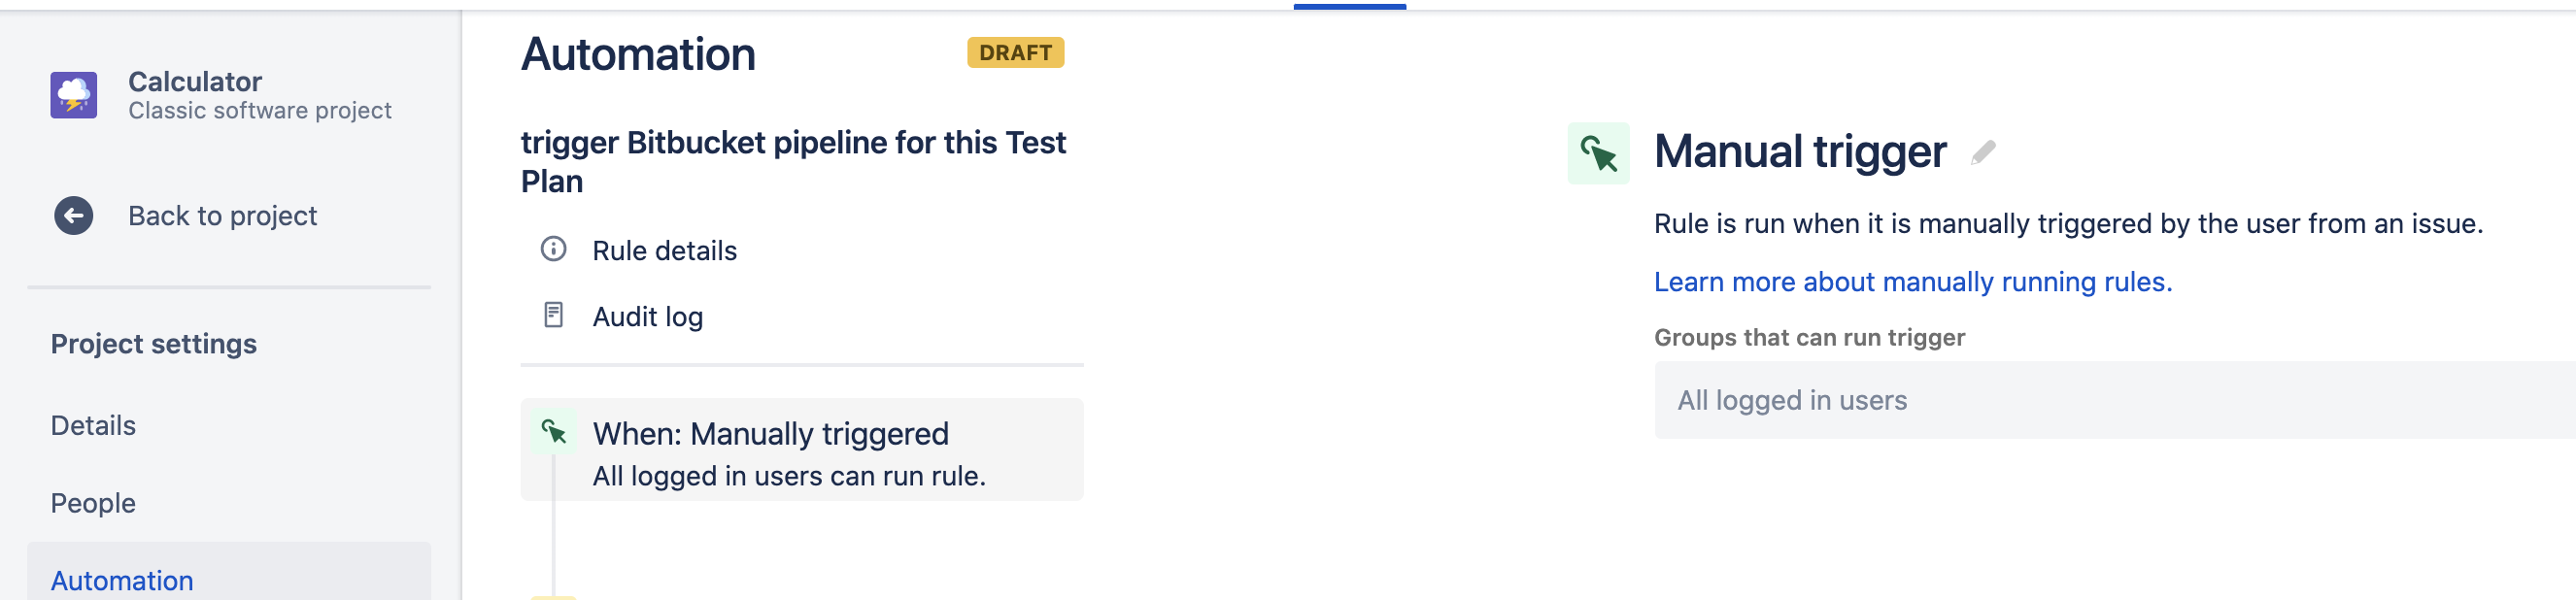The width and height of the screenshot is (2576, 600).
Task: Click the large Manual trigger cursor icon
Action: [x=1598, y=154]
